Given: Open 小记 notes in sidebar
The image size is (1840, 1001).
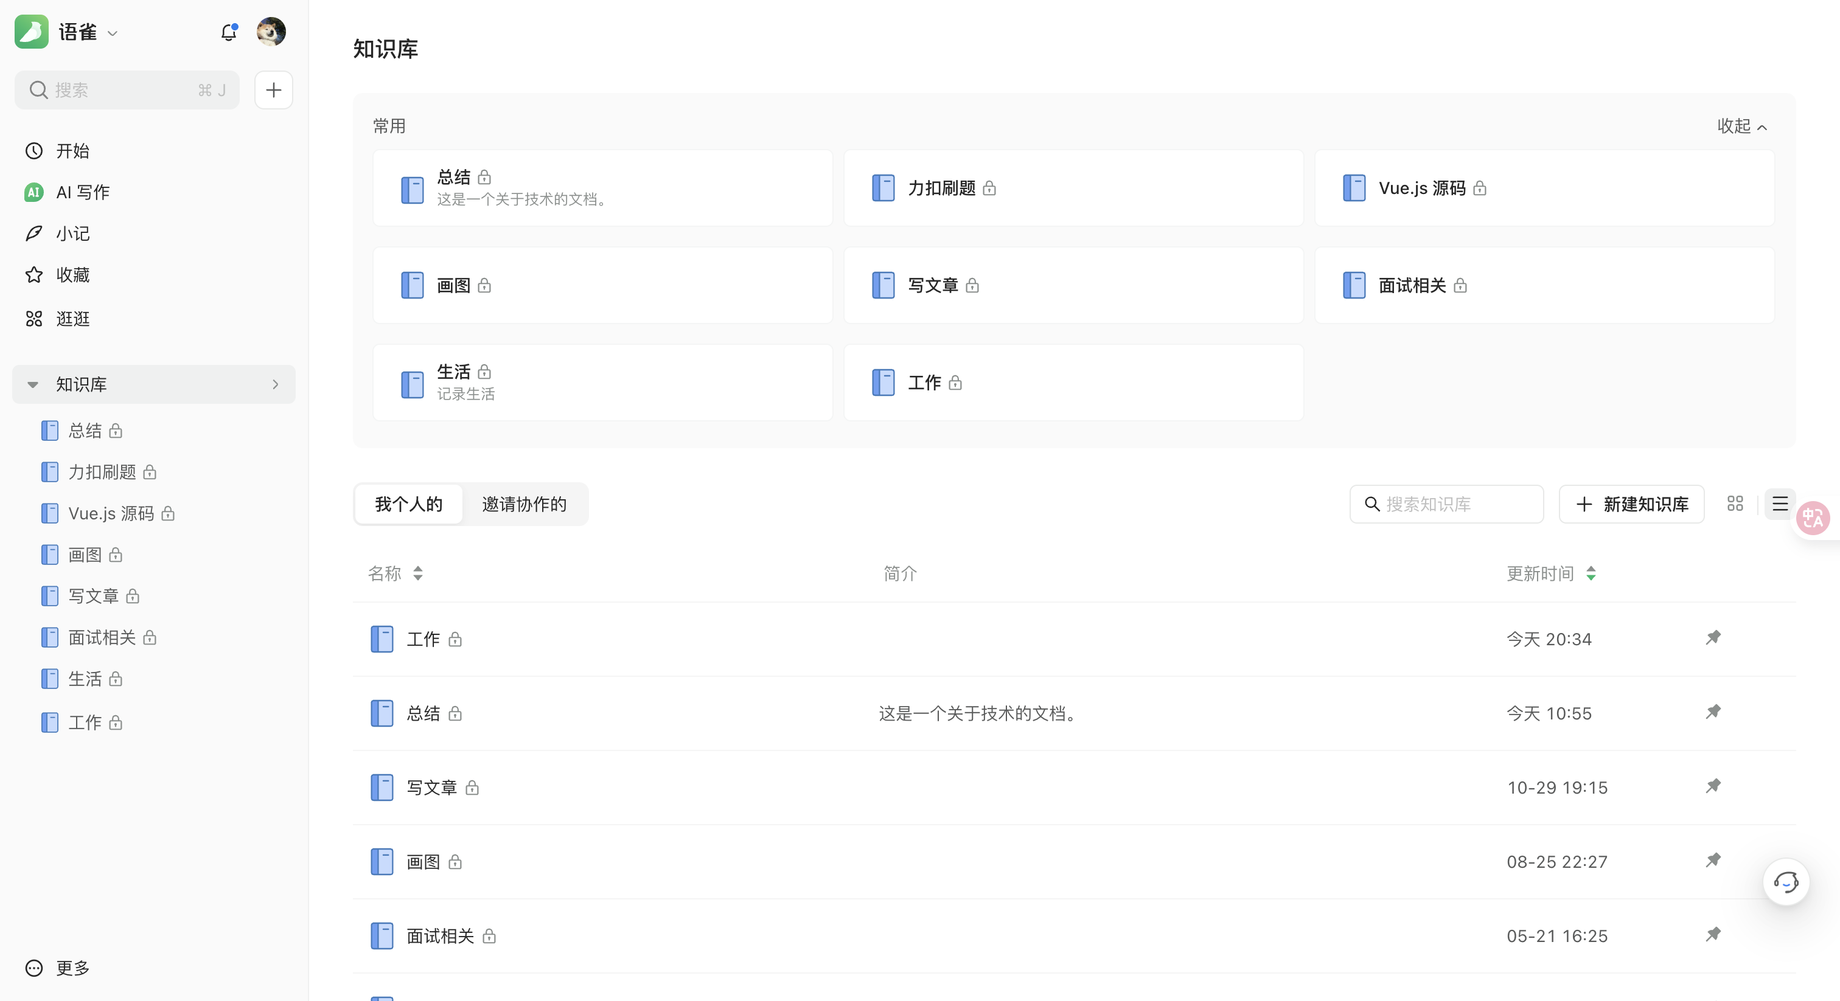Looking at the screenshot, I should (x=73, y=234).
